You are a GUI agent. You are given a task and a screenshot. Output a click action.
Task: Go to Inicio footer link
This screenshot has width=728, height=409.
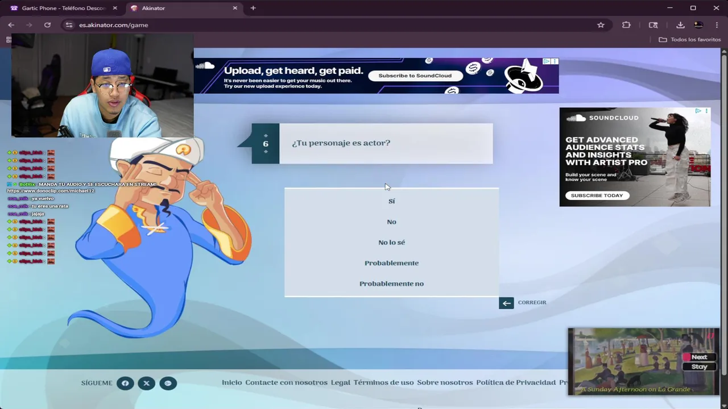[231, 382]
